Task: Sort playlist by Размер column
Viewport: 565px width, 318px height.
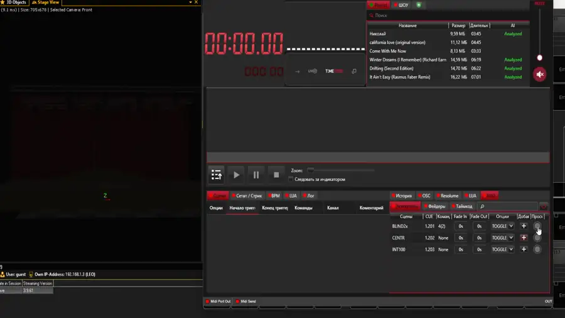Action: (x=458, y=26)
